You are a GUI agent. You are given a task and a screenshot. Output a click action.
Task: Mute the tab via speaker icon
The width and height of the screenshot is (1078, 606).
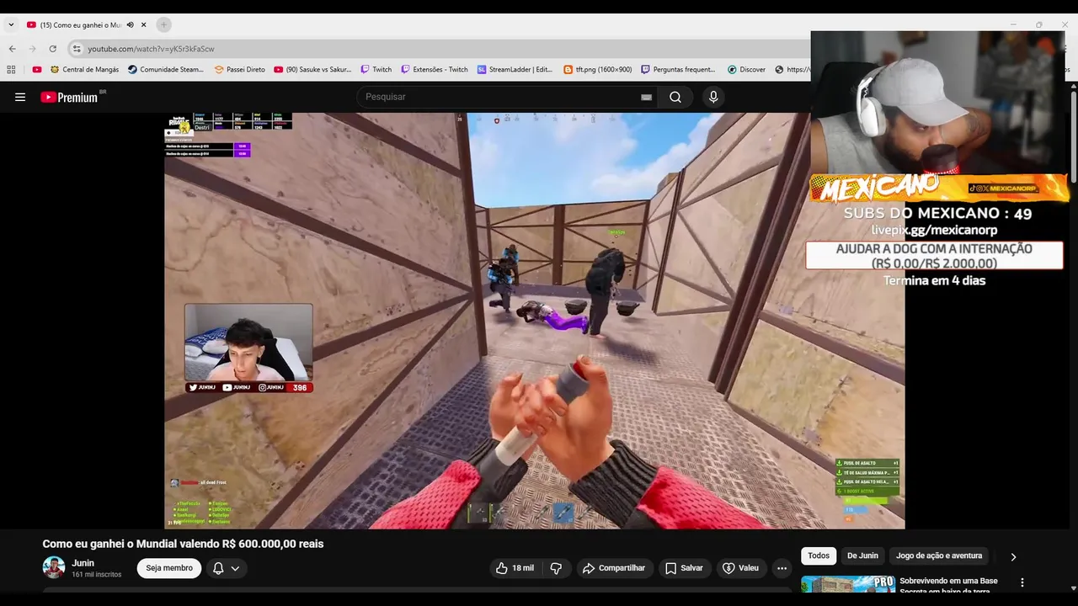click(x=130, y=25)
